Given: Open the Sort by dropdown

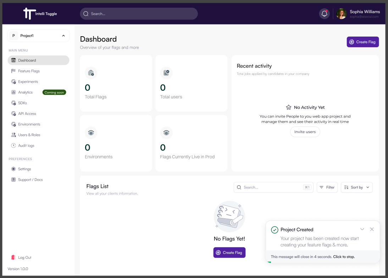Looking at the screenshot, I should coord(356,187).
